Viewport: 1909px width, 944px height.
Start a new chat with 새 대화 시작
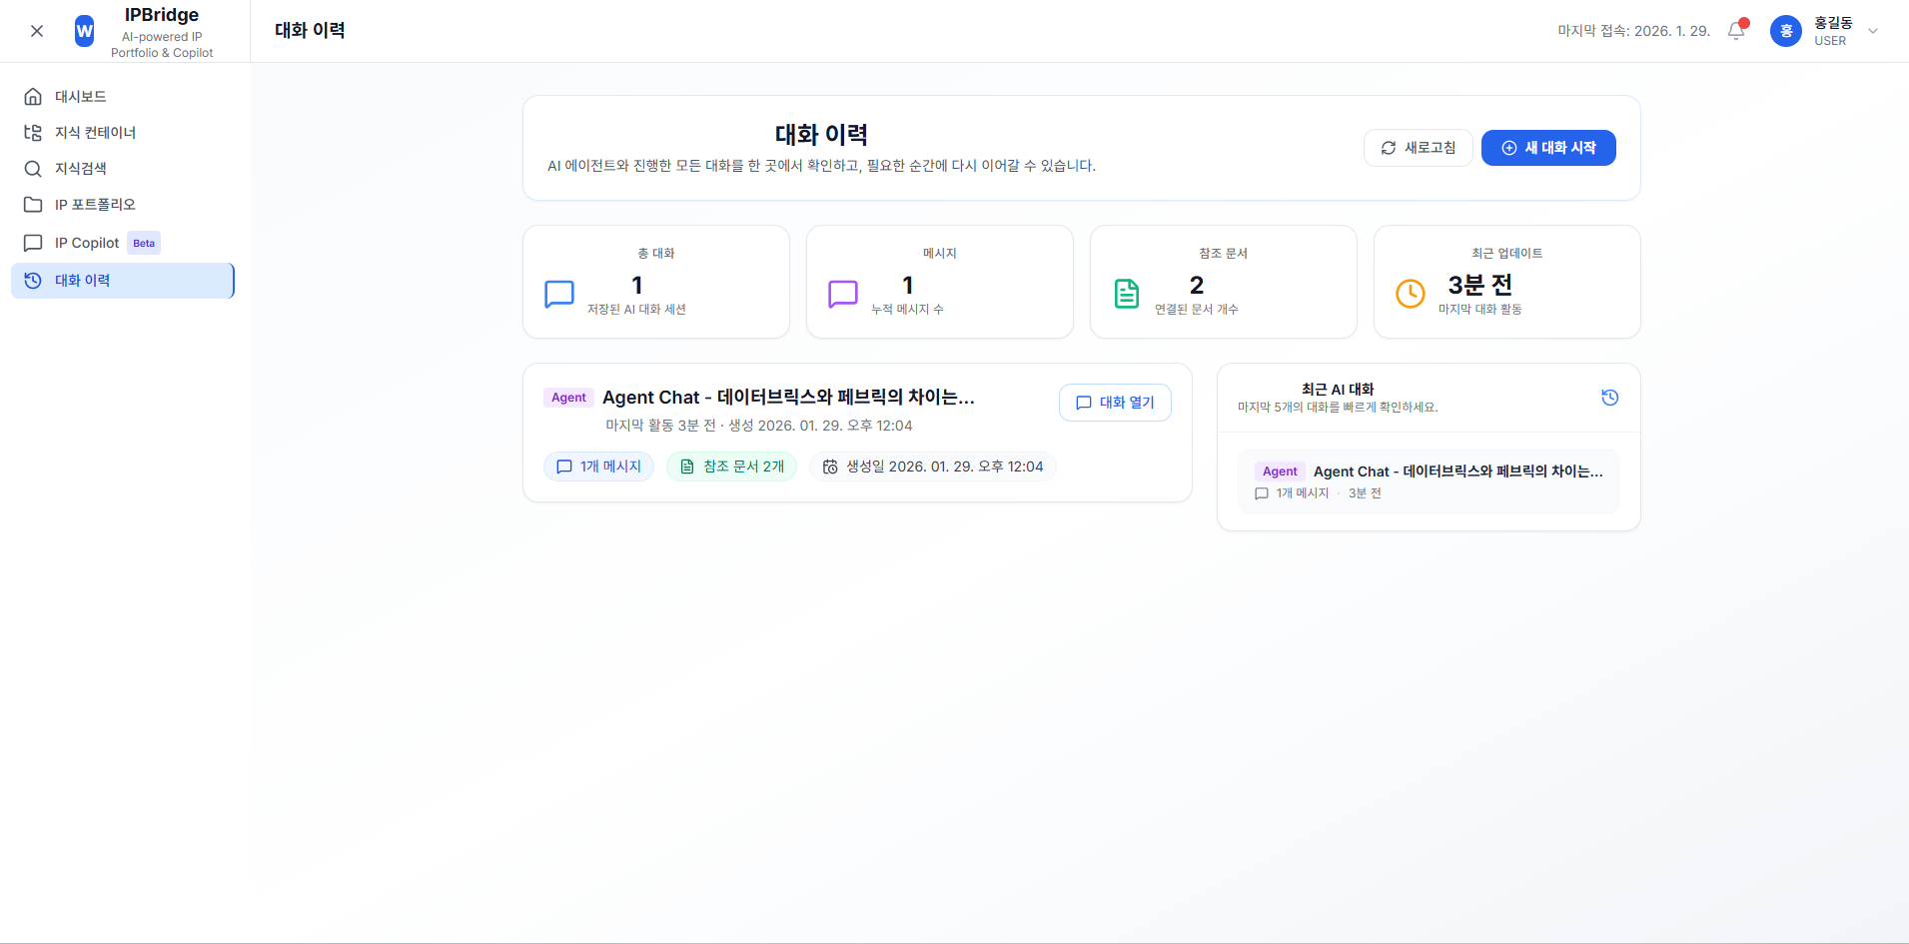[x=1547, y=148]
